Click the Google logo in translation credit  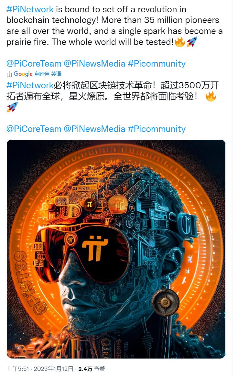click(x=23, y=74)
